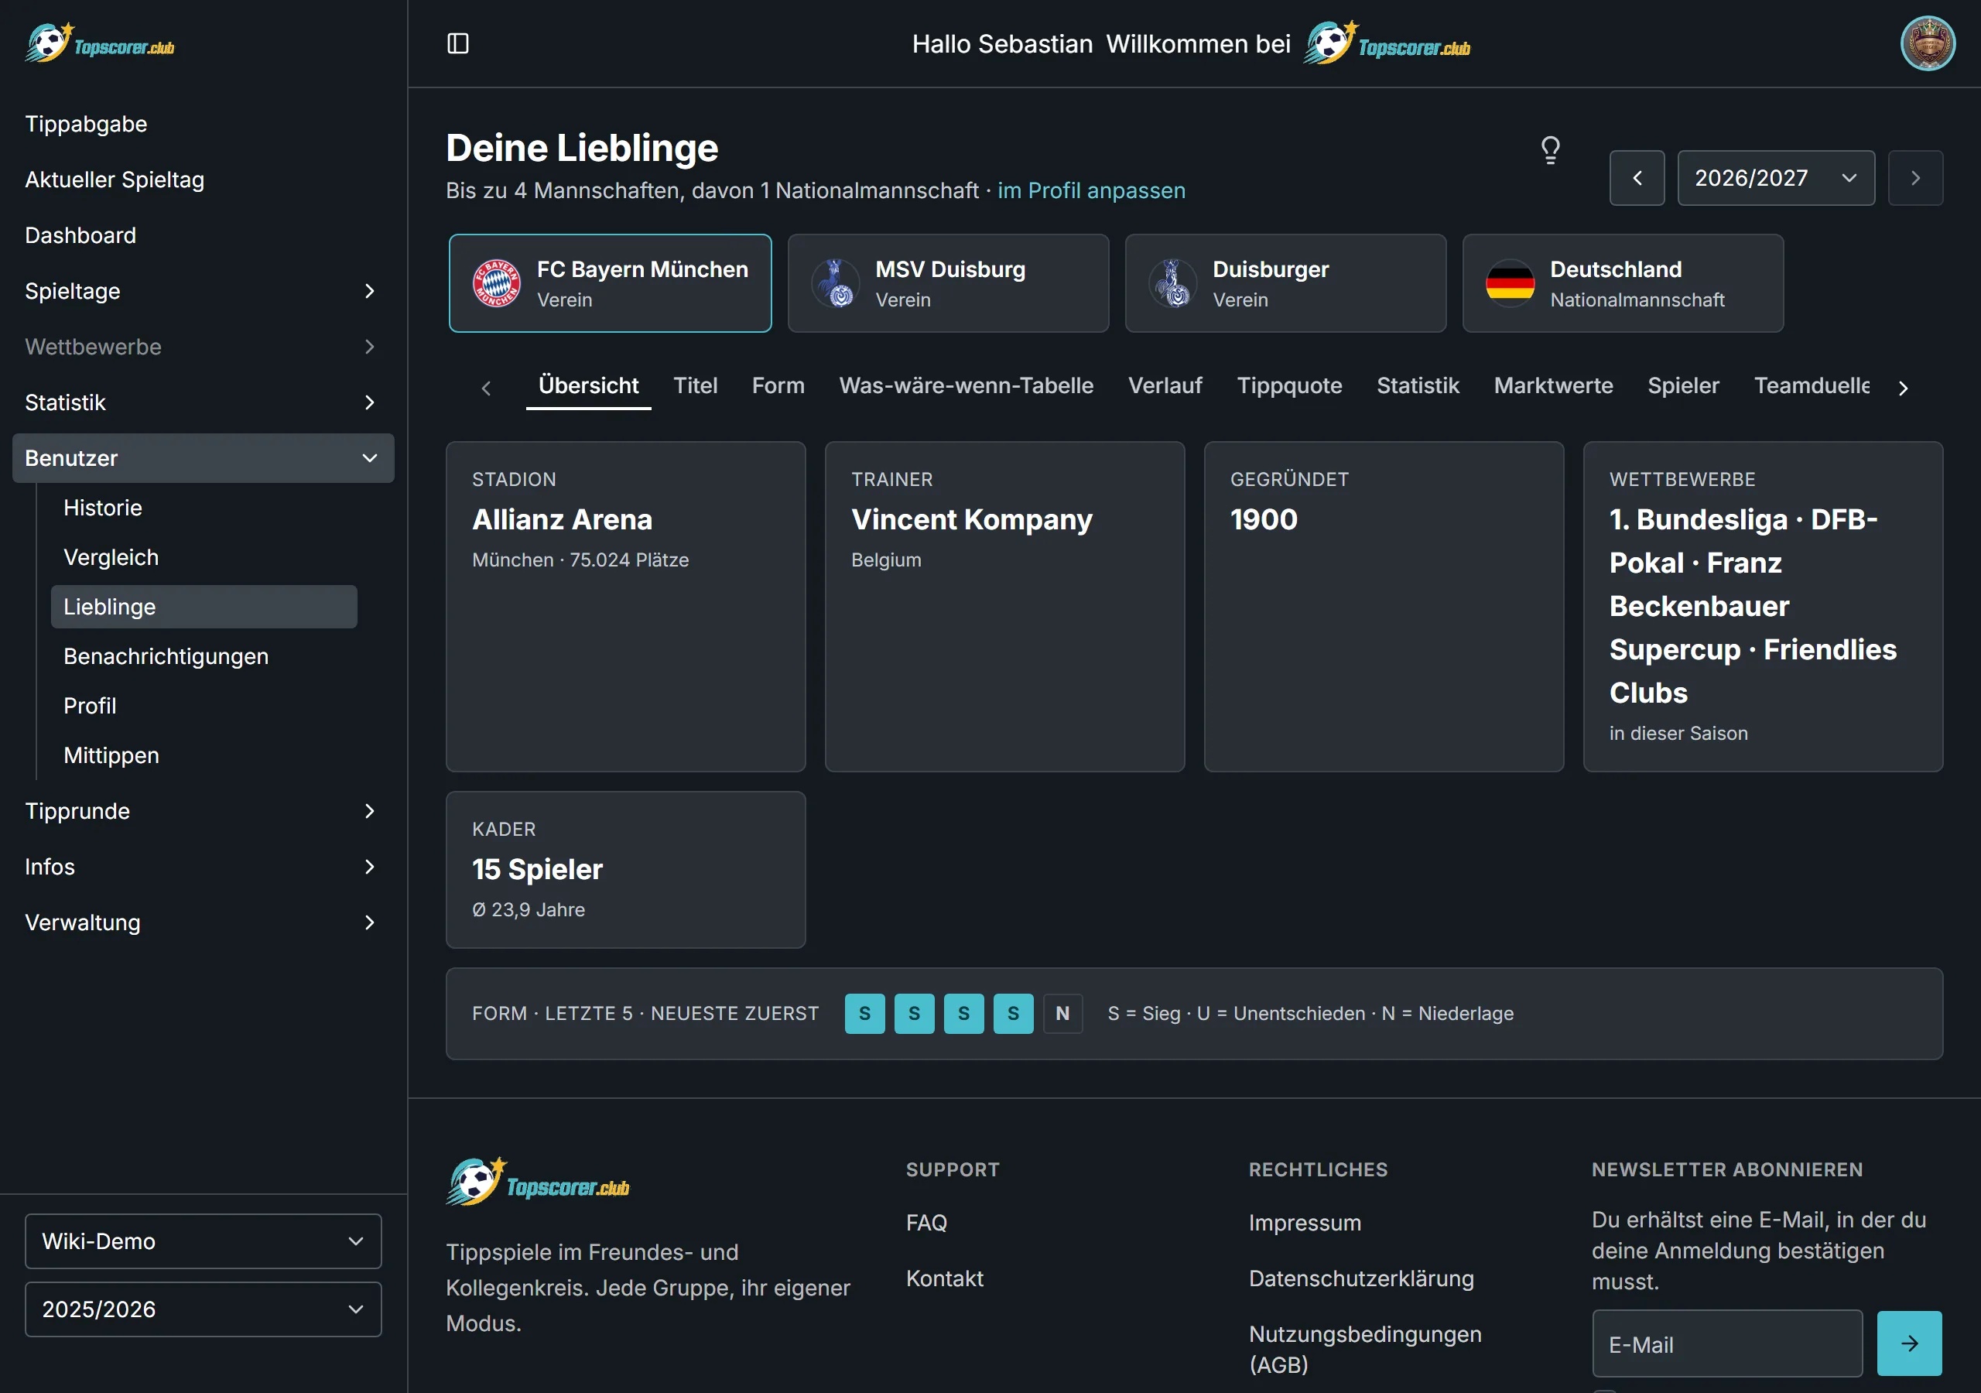The width and height of the screenshot is (1981, 1393).
Task: Open the Statistik tab
Action: (1418, 386)
